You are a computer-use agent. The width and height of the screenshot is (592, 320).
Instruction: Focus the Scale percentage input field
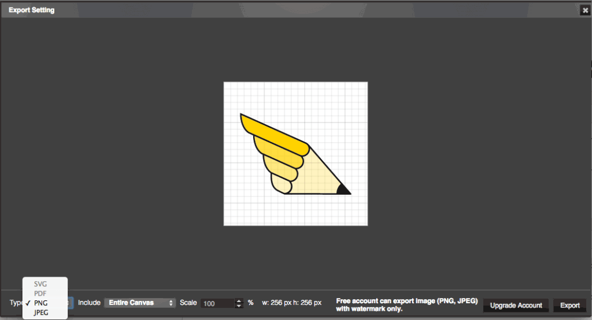click(x=217, y=303)
